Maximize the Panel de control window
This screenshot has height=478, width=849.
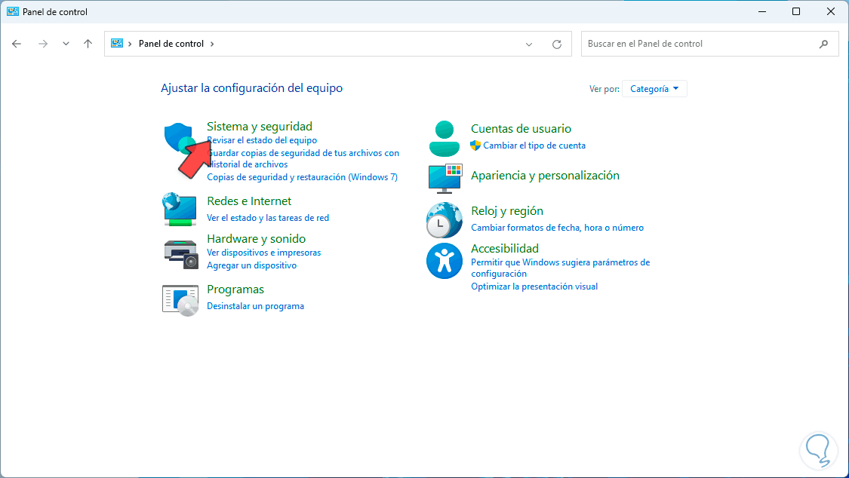click(796, 11)
